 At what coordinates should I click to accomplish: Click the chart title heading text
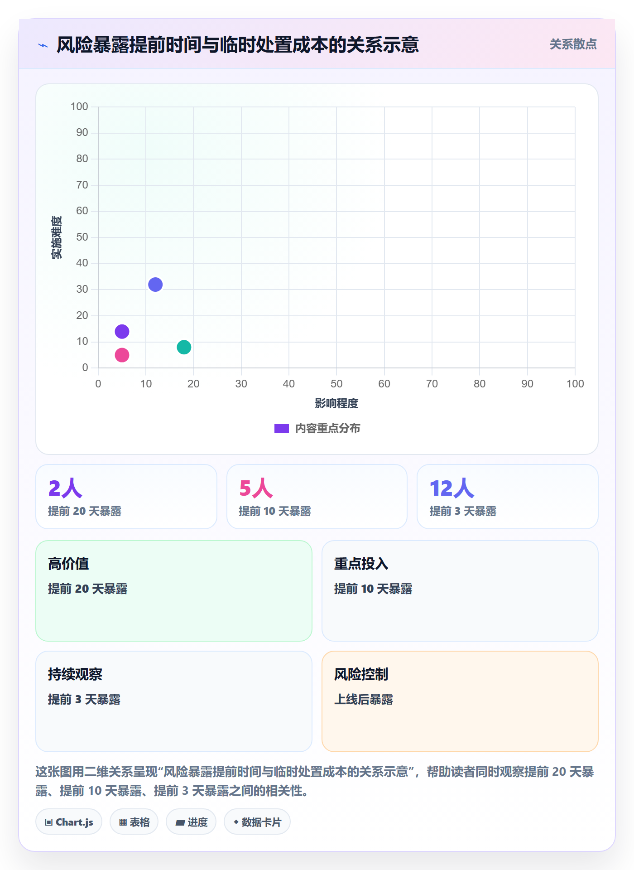[x=238, y=45]
